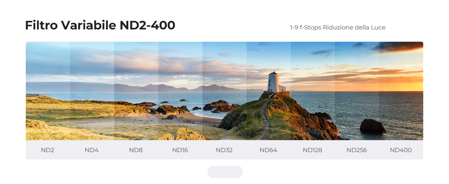Image resolution: width=449 pixels, height=184 pixels.
Task: Pick the ND64 label
Action: [268, 150]
